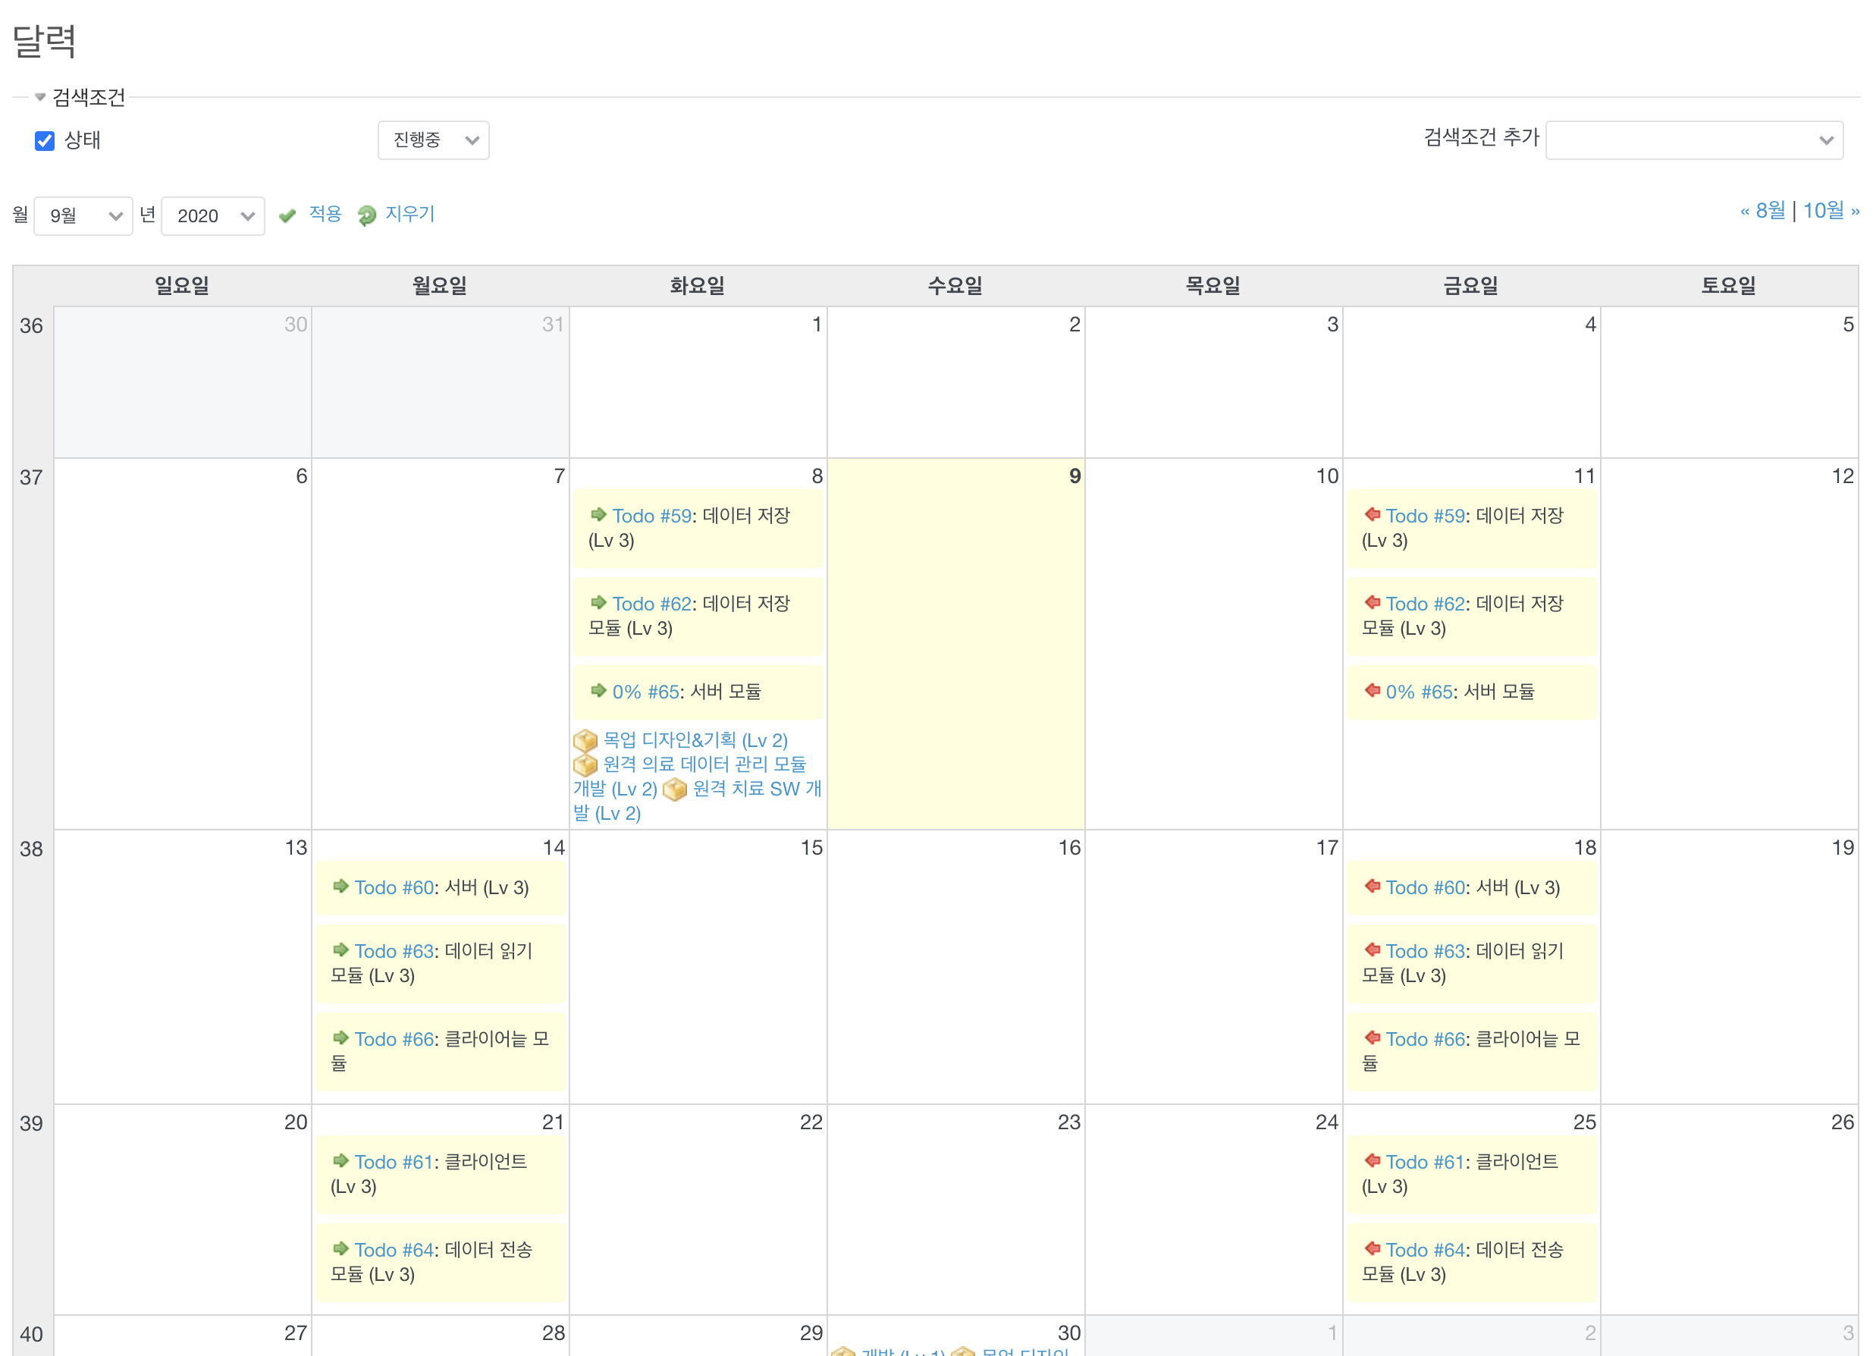Click the 지우기 refresh icon
The height and width of the screenshot is (1356, 1873).
pyautogui.click(x=367, y=215)
